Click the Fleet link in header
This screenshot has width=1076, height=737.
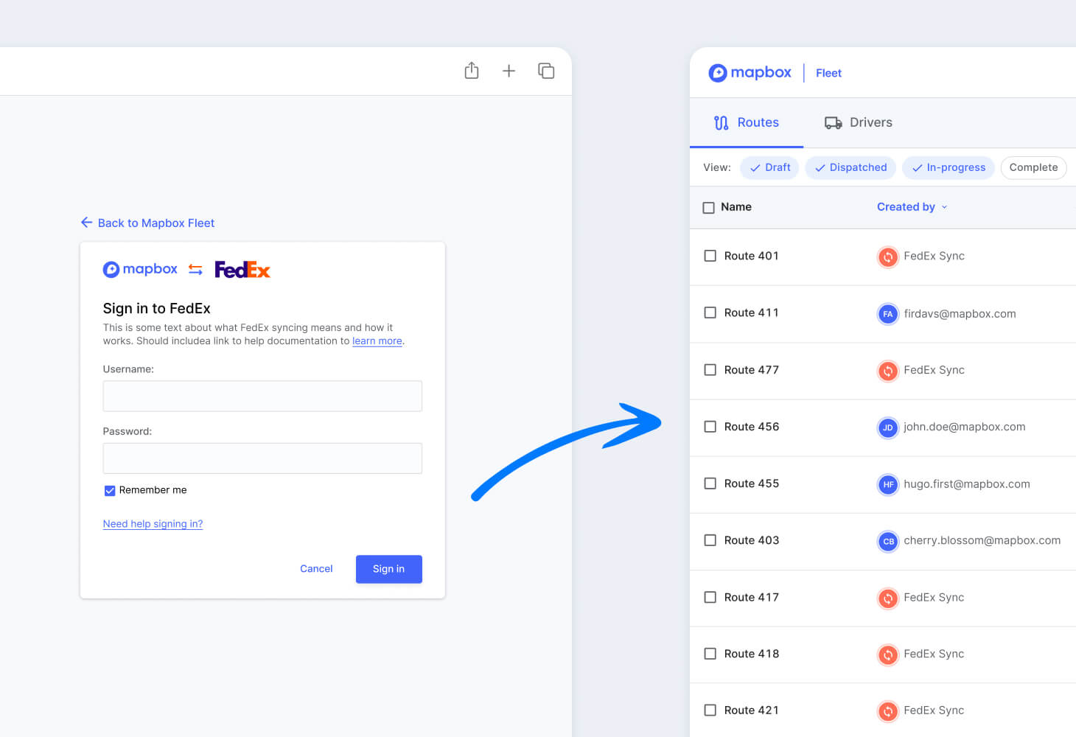(828, 73)
